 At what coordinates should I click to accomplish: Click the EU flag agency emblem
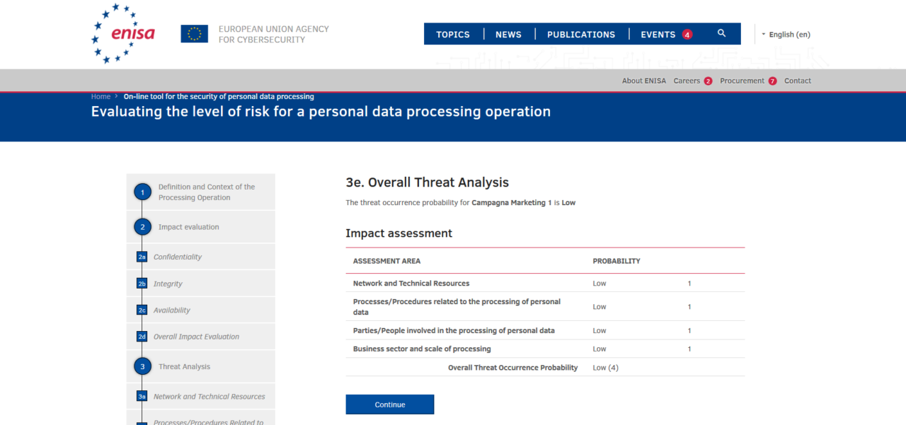[194, 33]
